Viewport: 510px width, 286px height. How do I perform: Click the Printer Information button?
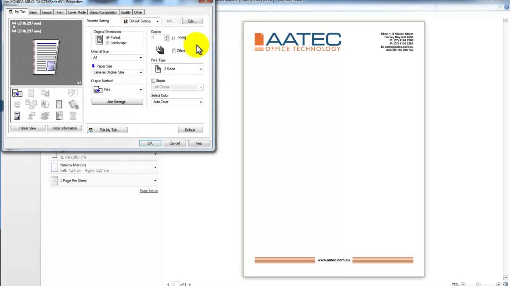tap(64, 128)
